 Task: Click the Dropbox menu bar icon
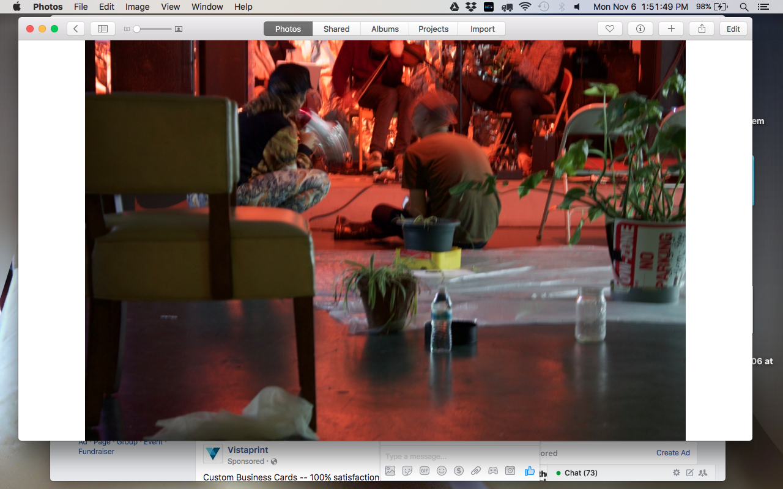(x=471, y=7)
